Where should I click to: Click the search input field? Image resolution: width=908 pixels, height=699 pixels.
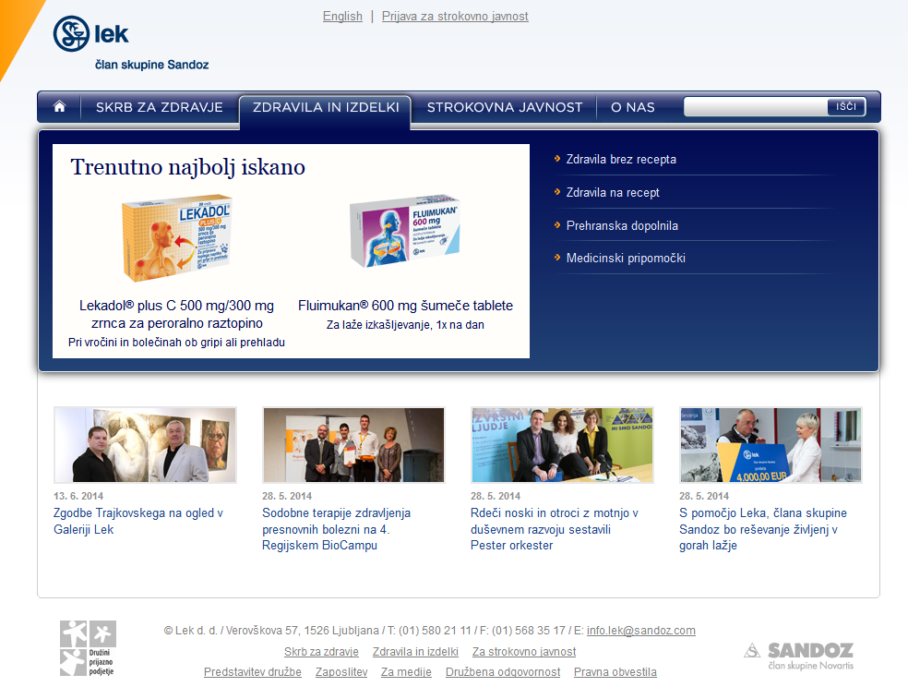click(x=756, y=106)
